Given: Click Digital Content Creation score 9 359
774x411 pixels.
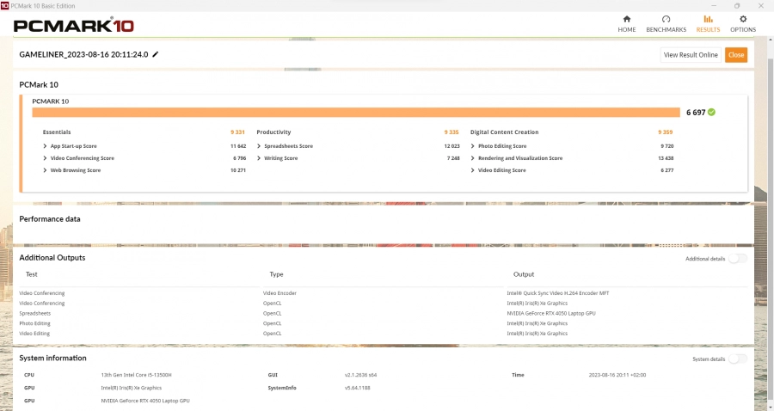Looking at the screenshot, I should click(665, 132).
